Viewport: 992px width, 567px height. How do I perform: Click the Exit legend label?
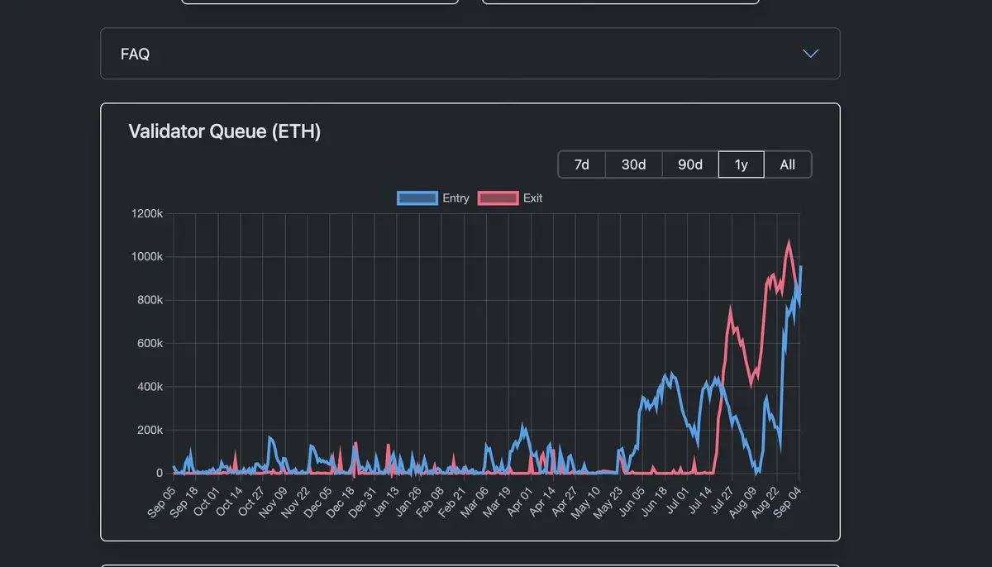533,198
